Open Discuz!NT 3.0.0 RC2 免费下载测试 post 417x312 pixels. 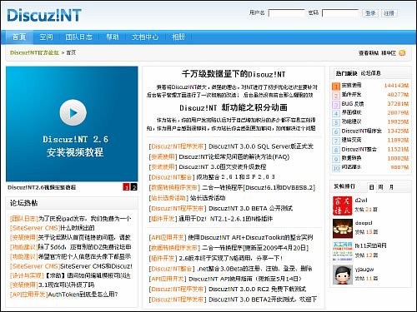[258, 289]
